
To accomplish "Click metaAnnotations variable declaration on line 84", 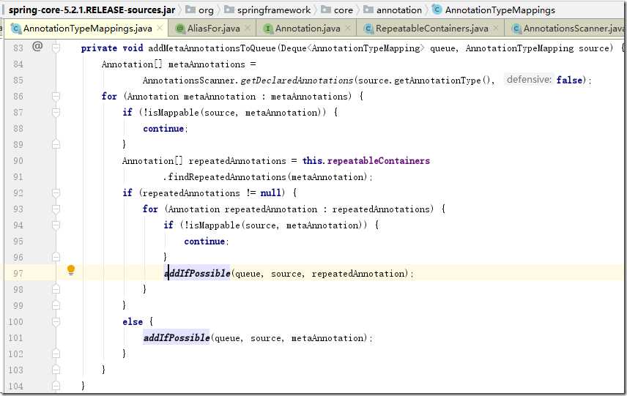I will 207,64.
